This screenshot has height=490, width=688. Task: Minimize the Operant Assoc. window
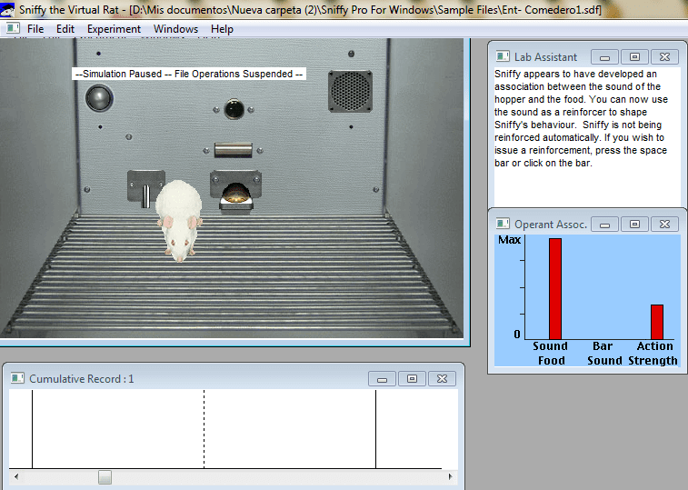pyautogui.click(x=604, y=225)
